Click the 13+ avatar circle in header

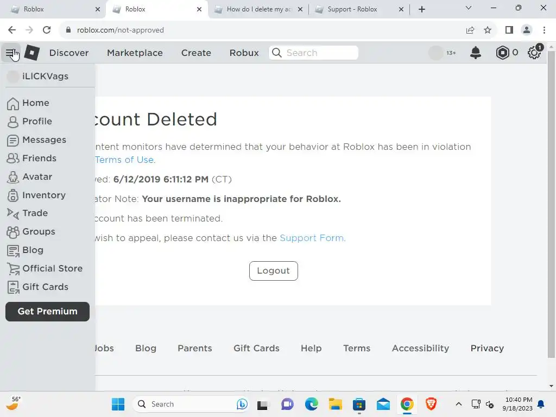tap(436, 53)
